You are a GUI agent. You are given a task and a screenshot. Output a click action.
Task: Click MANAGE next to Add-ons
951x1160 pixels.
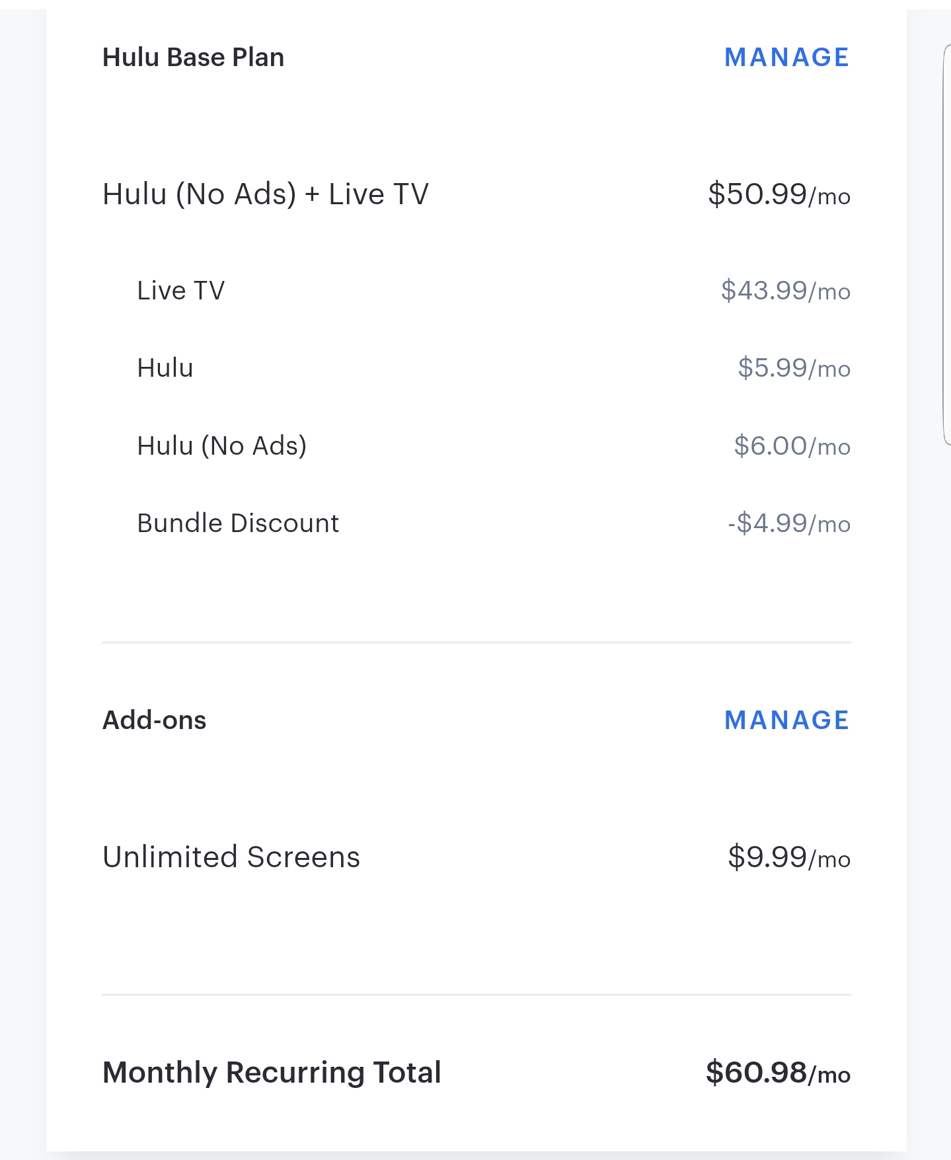tap(786, 720)
